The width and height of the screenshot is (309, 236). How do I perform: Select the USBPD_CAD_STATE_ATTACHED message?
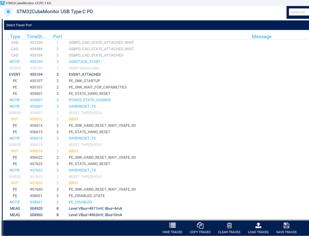coord(96,55)
